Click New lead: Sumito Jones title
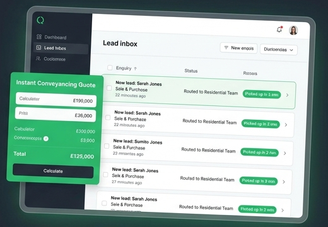The width and height of the screenshot is (328, 227). 138,142
